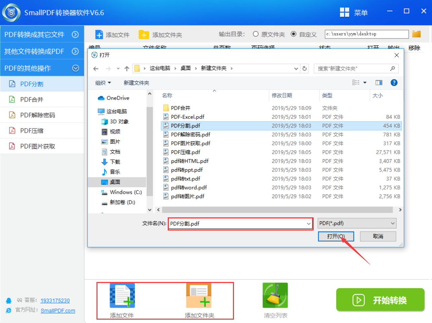Browse output folder via yellow folder icon

coord(417,34)
